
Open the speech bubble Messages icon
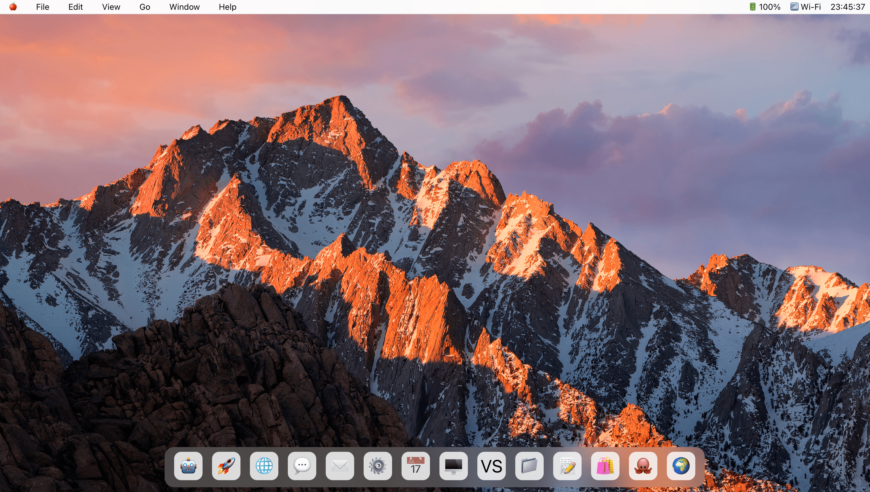(x=302, y=466)
